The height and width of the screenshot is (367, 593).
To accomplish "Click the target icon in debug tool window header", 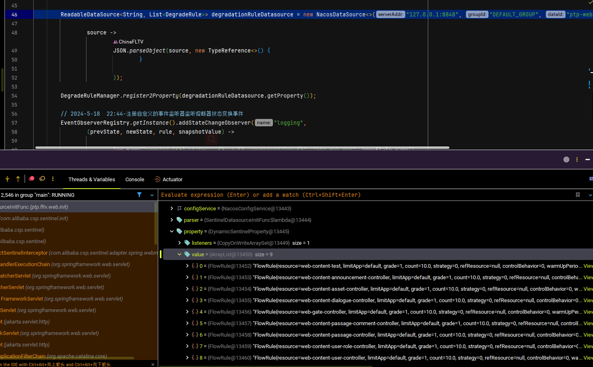I will [566, 160].
